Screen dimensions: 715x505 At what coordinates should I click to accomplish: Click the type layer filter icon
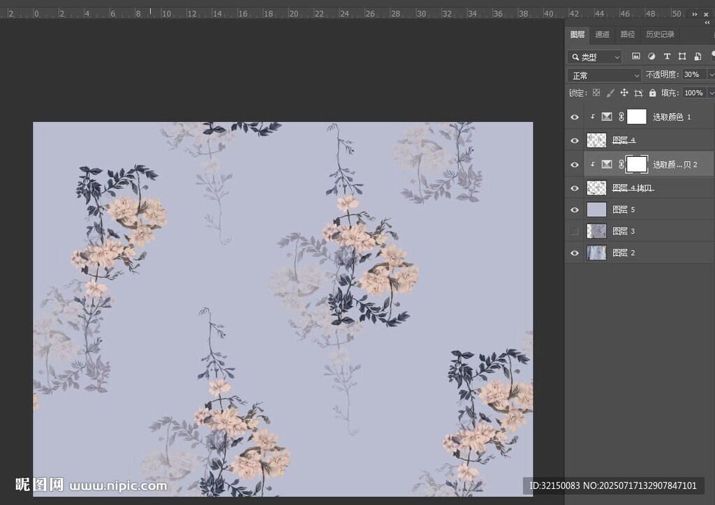(667, 56)
